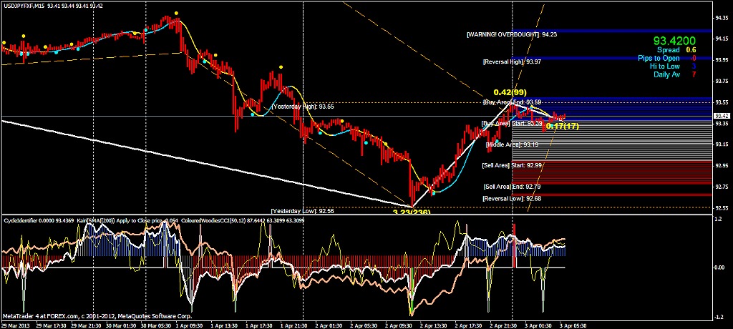Click the yellow 0.42(99) swing label
The width and height of the screenshot is (733, 329).
coord(510,94)
